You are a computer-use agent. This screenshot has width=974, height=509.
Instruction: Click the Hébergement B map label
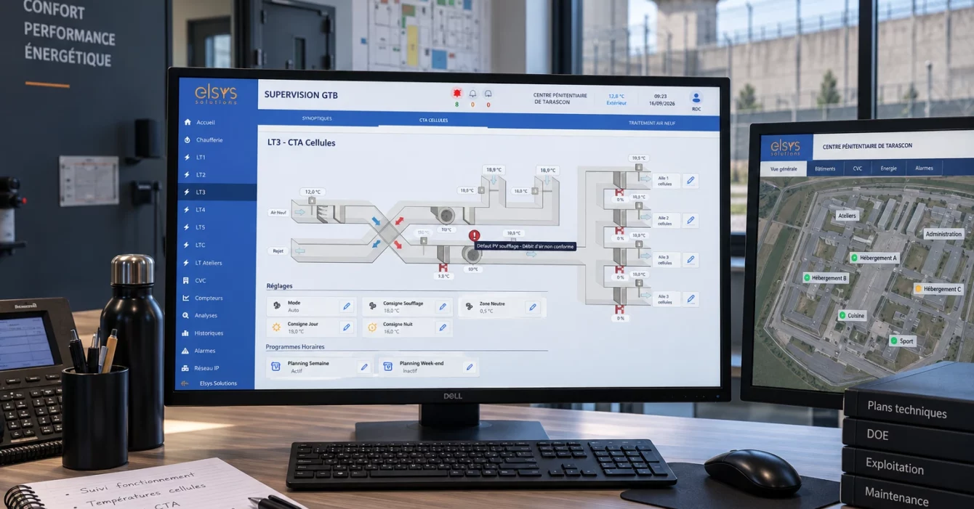[825, 278]
